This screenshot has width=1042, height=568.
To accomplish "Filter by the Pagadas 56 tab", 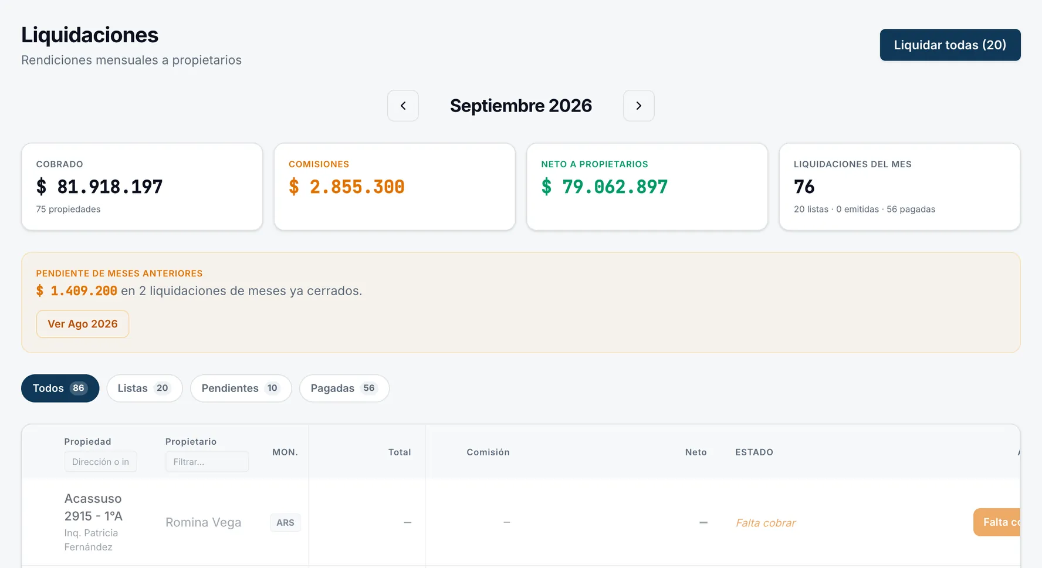I will (x=344, y=388).
